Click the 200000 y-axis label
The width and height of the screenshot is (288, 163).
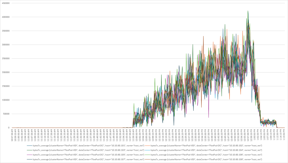(x=5, y=72)
